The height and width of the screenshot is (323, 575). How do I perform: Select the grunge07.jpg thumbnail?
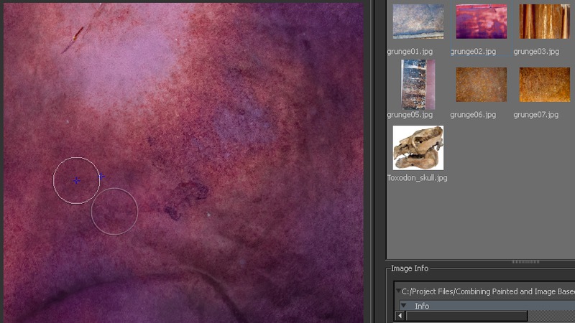click(x=545, y=85)
